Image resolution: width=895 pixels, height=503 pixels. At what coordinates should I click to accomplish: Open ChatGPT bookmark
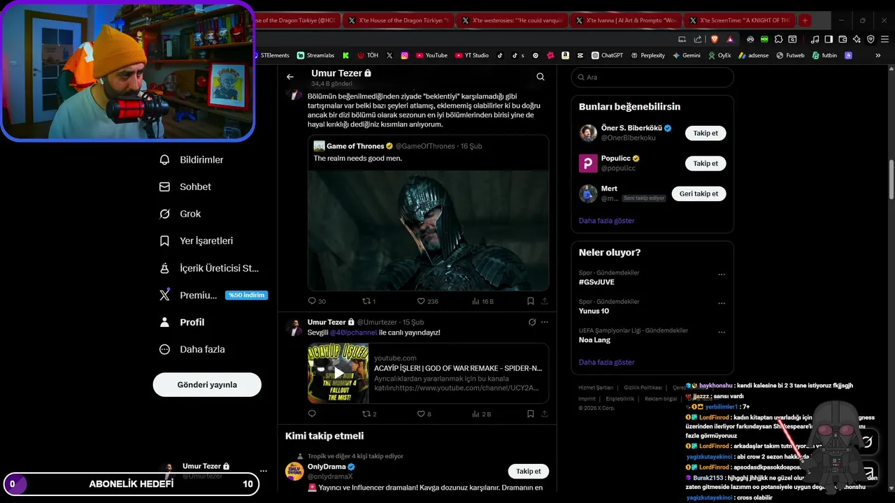tap(607, 55)
